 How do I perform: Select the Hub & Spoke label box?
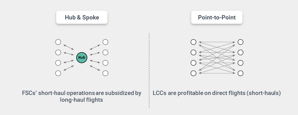click(x=82, y=17)
